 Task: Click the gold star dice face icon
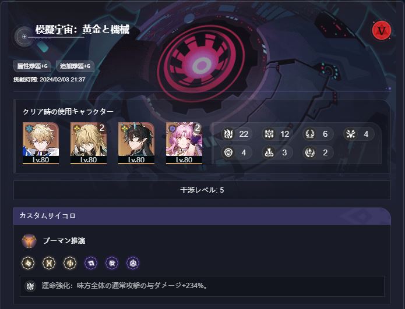28,263
